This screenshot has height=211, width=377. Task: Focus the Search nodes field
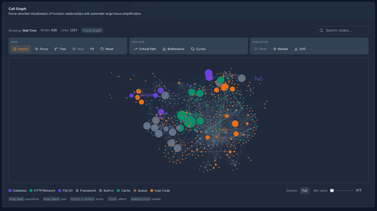tap(342, 30)
